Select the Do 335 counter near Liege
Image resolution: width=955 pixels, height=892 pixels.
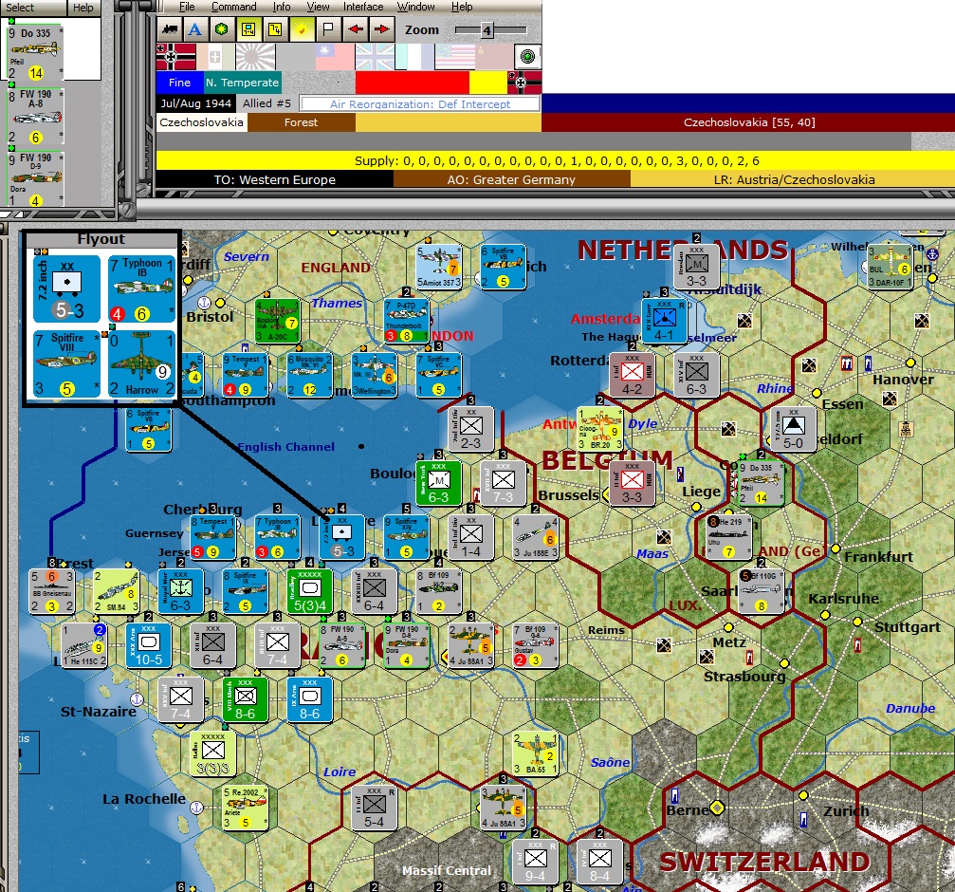coord(761,484)
